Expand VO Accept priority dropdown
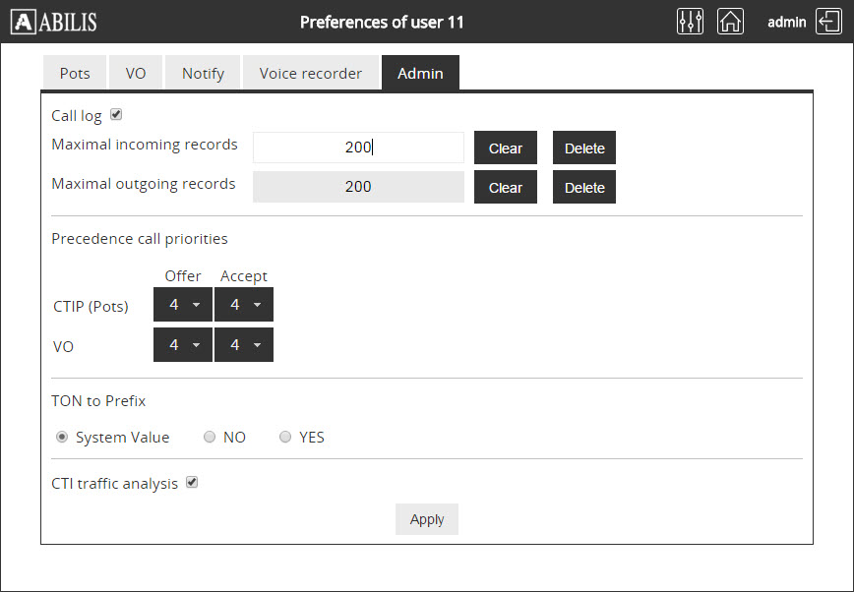854x592 pixels. point(244,345)
